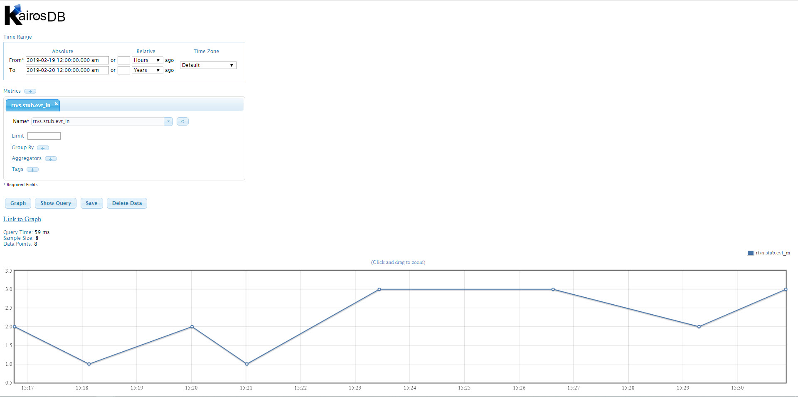This screenshot has height=397, width=798.
Task: Expand the metric Name dropdown arrow
Action: [168, 121]
